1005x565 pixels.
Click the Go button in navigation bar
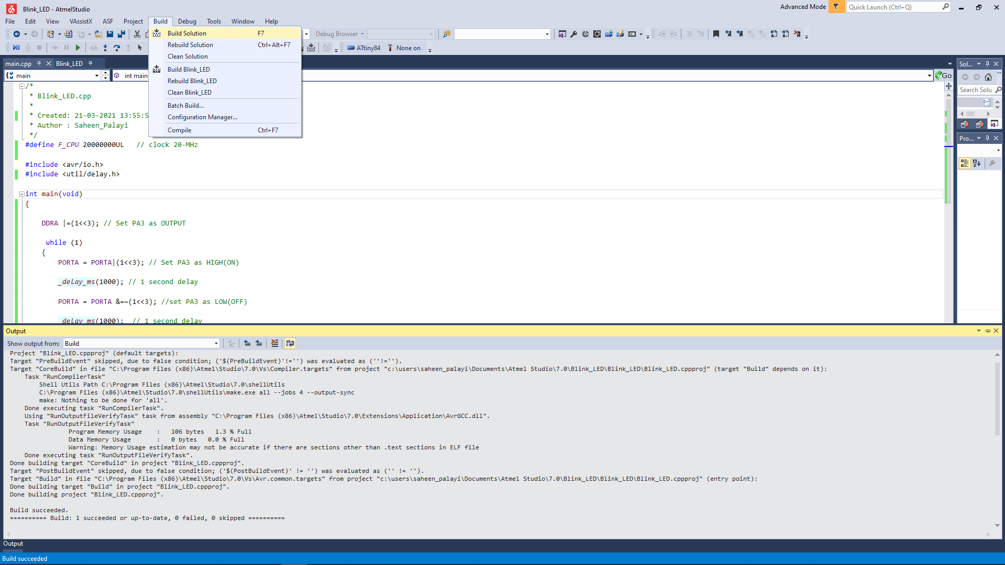pos(944,76)
